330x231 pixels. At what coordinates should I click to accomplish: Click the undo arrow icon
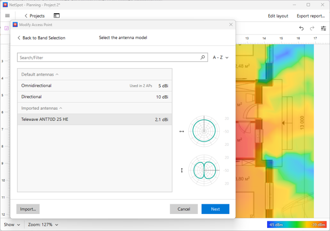pyautogui.click(x=301, y=28)
